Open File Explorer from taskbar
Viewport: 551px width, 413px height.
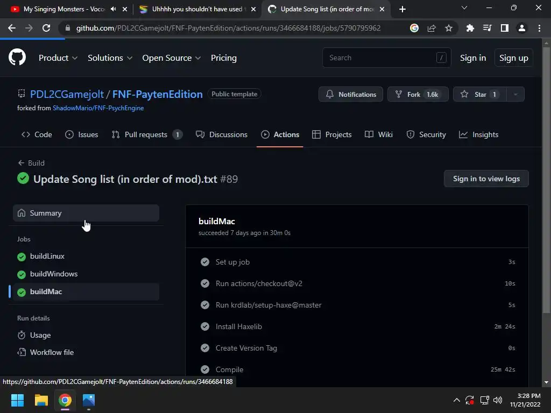(41, 400)
